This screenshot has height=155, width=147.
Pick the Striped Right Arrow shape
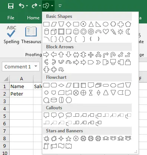(76, 62)
